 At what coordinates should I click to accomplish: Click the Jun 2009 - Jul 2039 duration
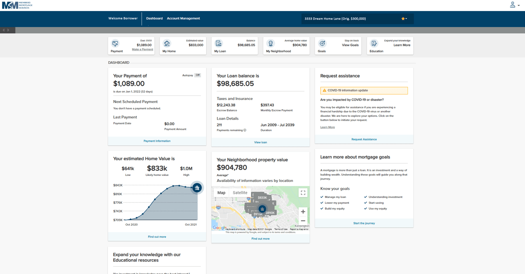click(277, 125)
